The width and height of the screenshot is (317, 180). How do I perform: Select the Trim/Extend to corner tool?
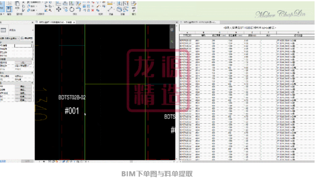[79, 9]
